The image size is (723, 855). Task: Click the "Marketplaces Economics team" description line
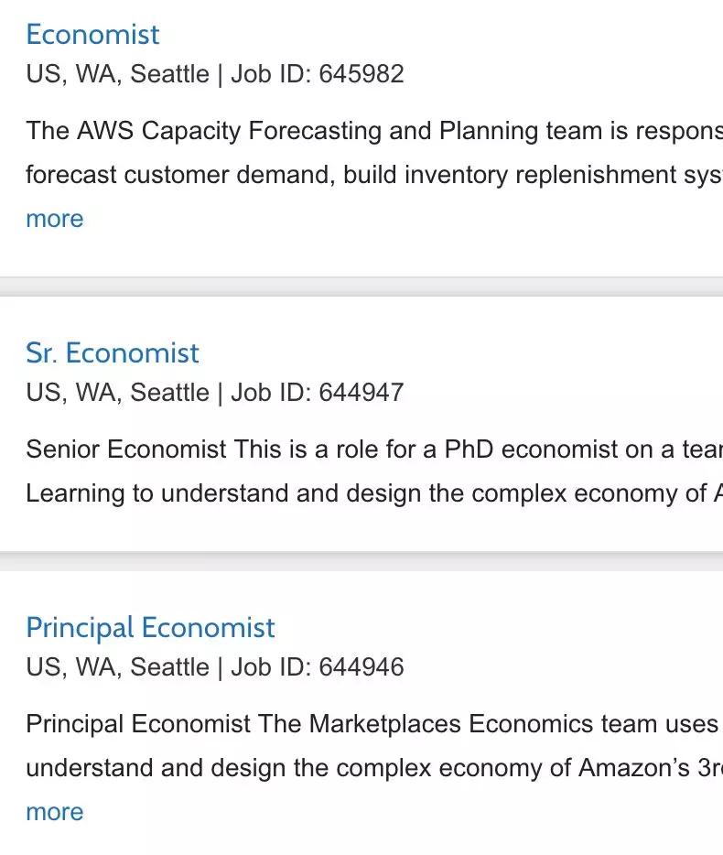374,725
